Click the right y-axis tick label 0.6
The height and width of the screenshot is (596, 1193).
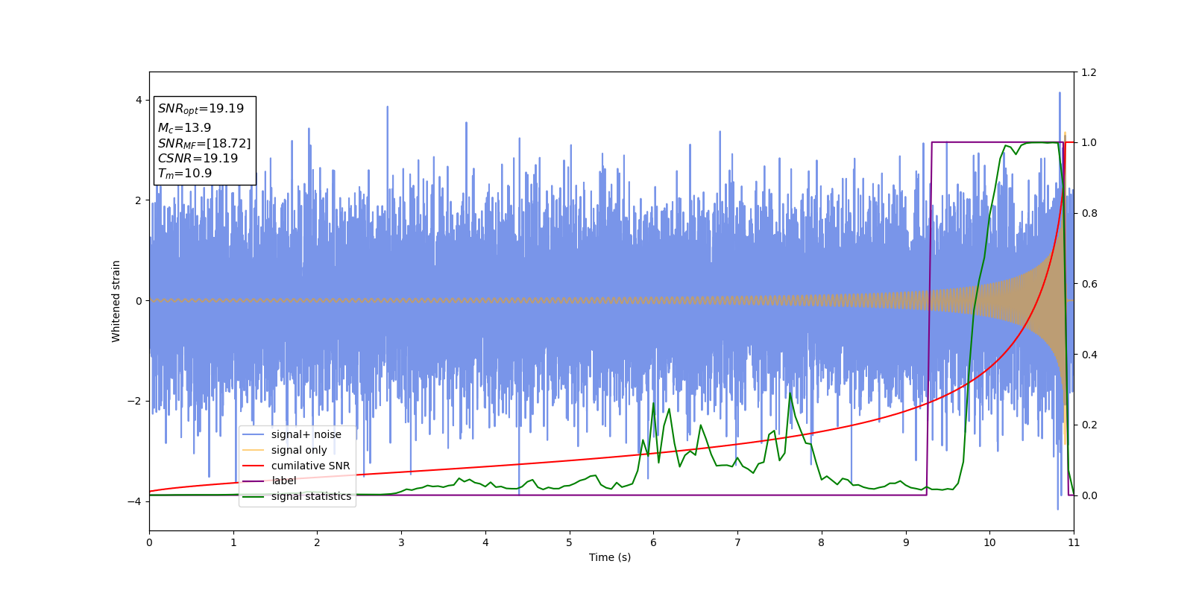point(1089,284)
